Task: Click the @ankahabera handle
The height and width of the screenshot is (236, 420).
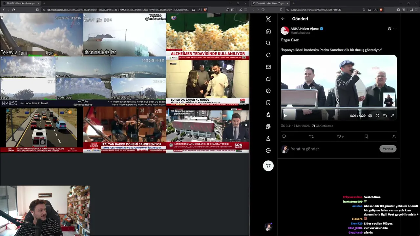Action: [300, 33]
